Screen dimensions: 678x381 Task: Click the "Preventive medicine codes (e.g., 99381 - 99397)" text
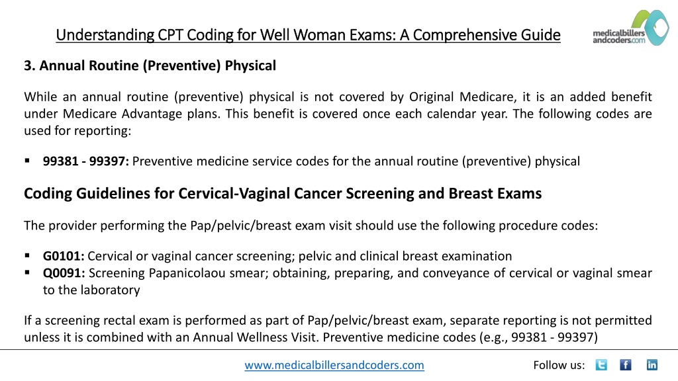461,337
